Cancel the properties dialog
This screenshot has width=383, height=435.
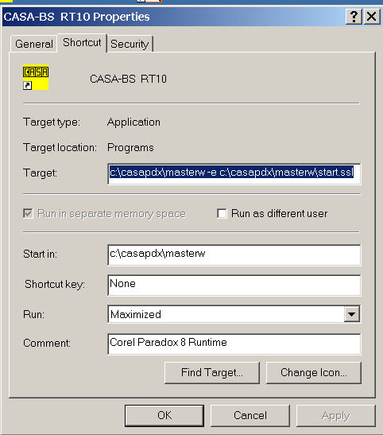coord(250,416)
